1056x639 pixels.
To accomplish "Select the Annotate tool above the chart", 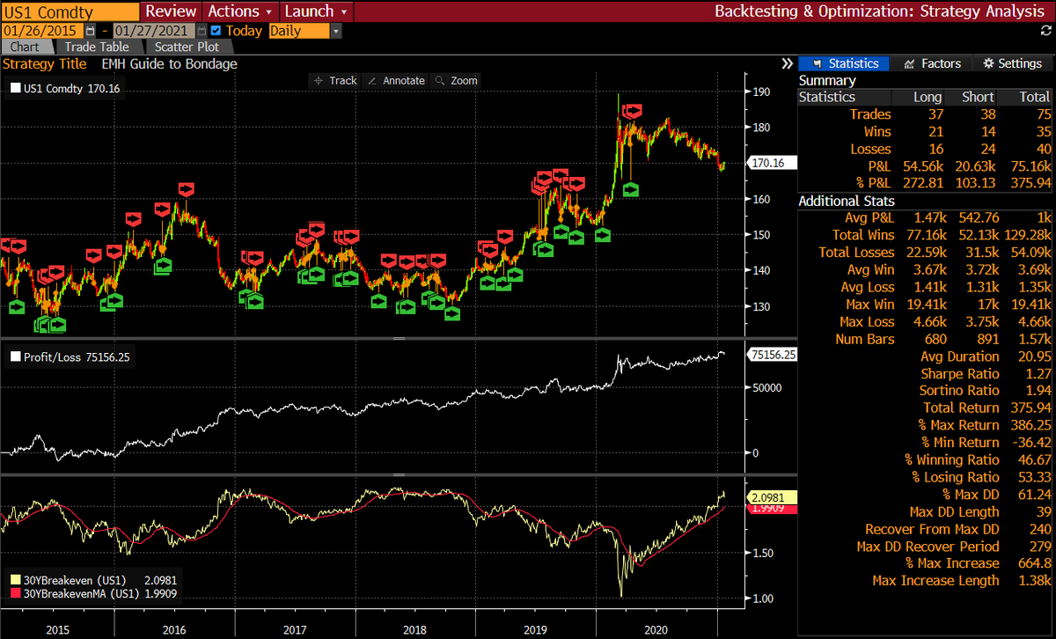I will coord(395,80).
